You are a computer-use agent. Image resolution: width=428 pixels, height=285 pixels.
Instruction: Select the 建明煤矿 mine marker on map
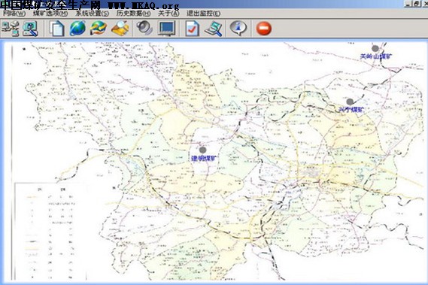202,150
